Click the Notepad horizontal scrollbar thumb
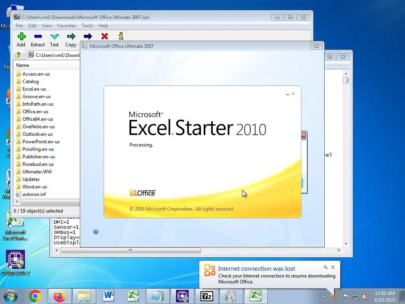The height and width of the screenshot is (304, 405). [131, 250]
